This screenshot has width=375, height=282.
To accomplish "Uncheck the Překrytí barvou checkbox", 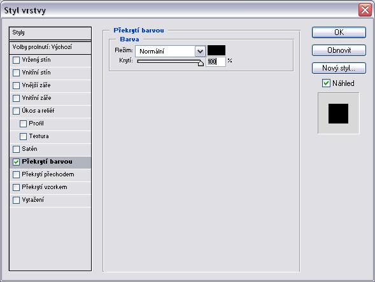I will coord(16,162).
